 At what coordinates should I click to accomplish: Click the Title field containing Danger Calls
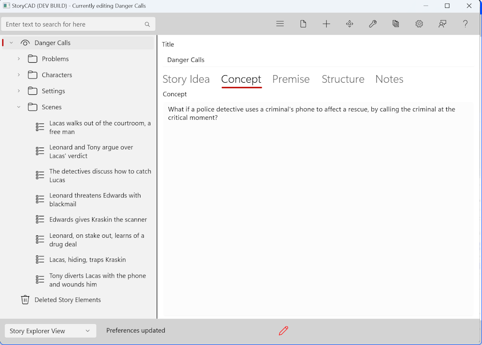318,60
